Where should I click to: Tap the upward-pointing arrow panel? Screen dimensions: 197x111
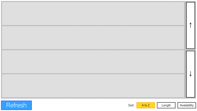(x=190, y=25)
